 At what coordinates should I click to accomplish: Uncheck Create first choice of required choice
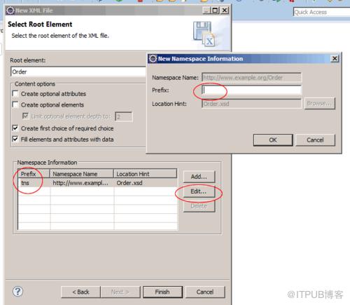pyautogui.click(x=15, y=128)
